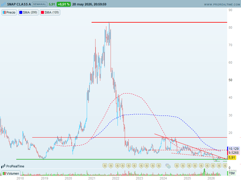Click the date 28 may 2026, 20:59:59
The image size is (241, 181).
click(89, 4)
